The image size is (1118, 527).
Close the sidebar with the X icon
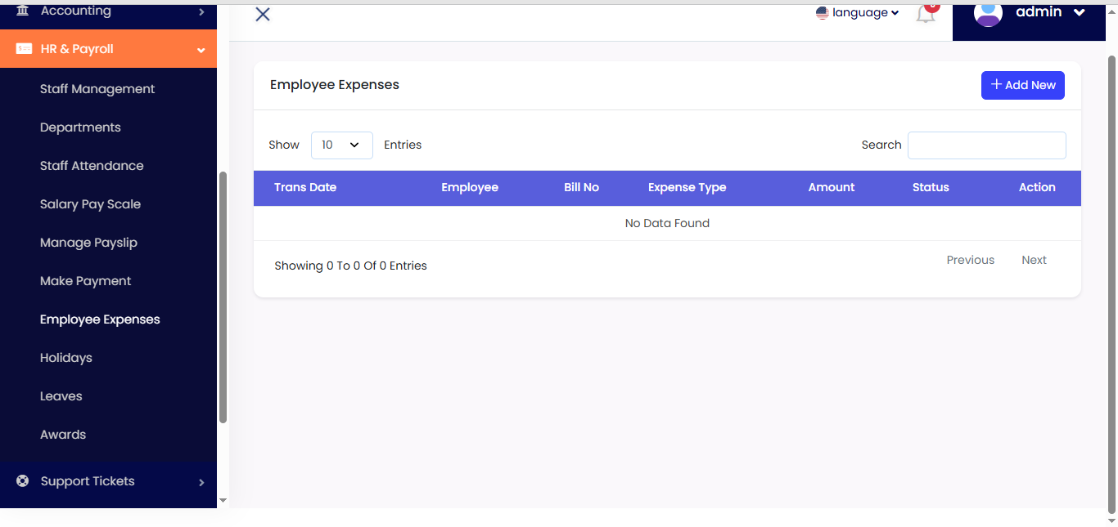(x=263, y=14)
